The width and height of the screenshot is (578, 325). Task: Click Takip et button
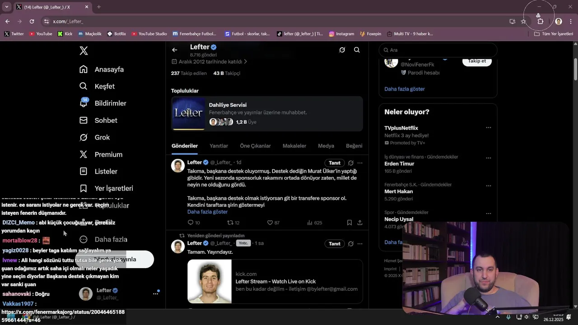(x=477, y=61)
